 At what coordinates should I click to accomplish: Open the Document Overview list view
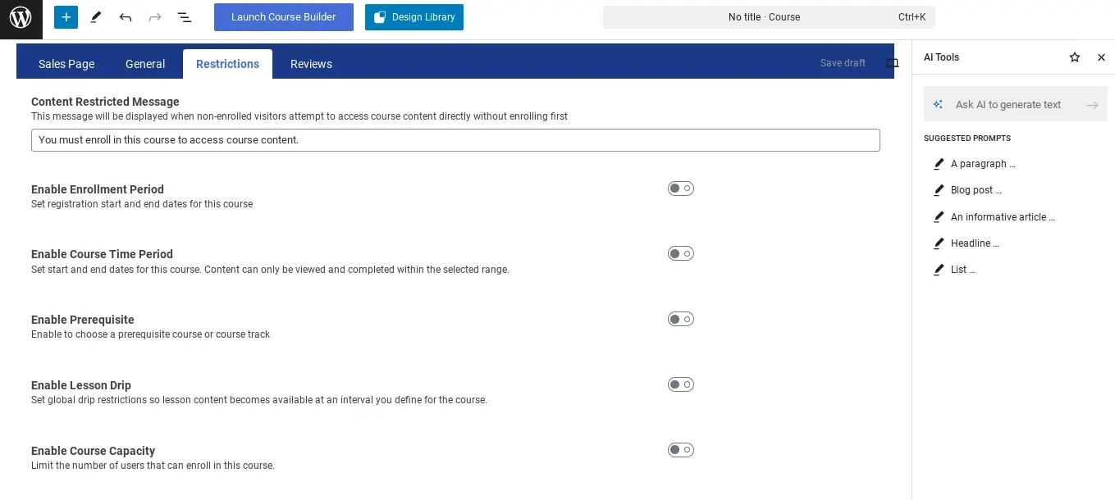[x=185, y=17]
